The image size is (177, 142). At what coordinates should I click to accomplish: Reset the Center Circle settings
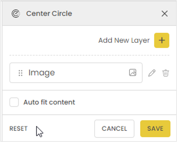pyautogui.click(x=18, y=128)
